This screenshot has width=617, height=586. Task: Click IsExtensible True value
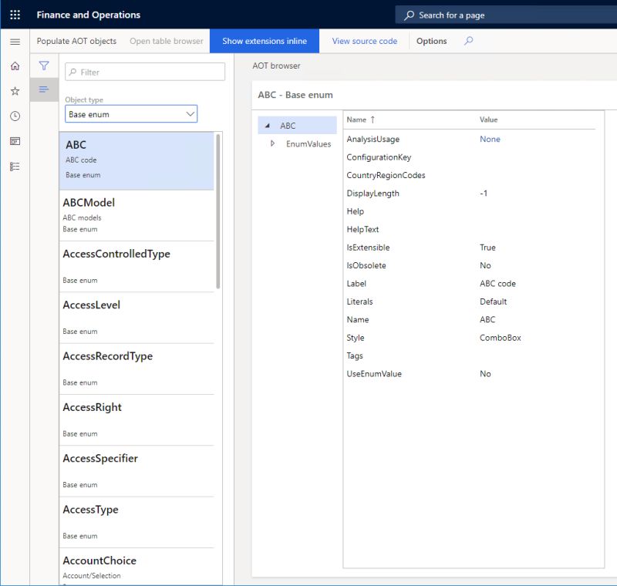coord(487,248)
